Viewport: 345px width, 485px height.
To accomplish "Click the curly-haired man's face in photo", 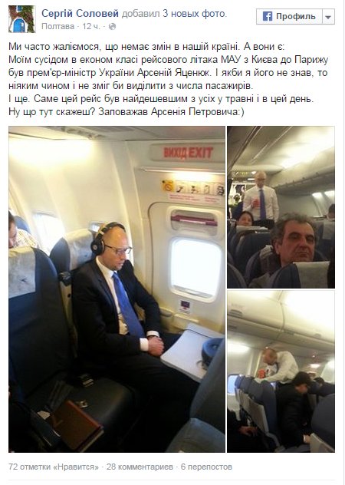I will click(298, 241).
